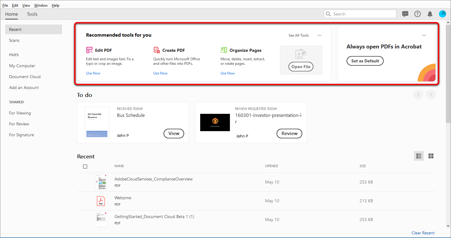The height and width of the screenshot is (238, 451).
Task: Click into the Search field
Action: click(360, 14)
